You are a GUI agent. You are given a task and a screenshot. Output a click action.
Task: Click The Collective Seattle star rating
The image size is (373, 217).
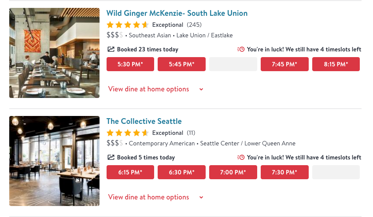point(128,133)
